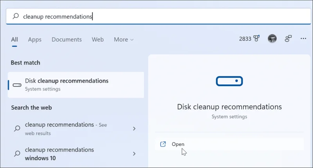Click the feedback people icon
Screen dimensions: 313x168
[x=288, y=39]
